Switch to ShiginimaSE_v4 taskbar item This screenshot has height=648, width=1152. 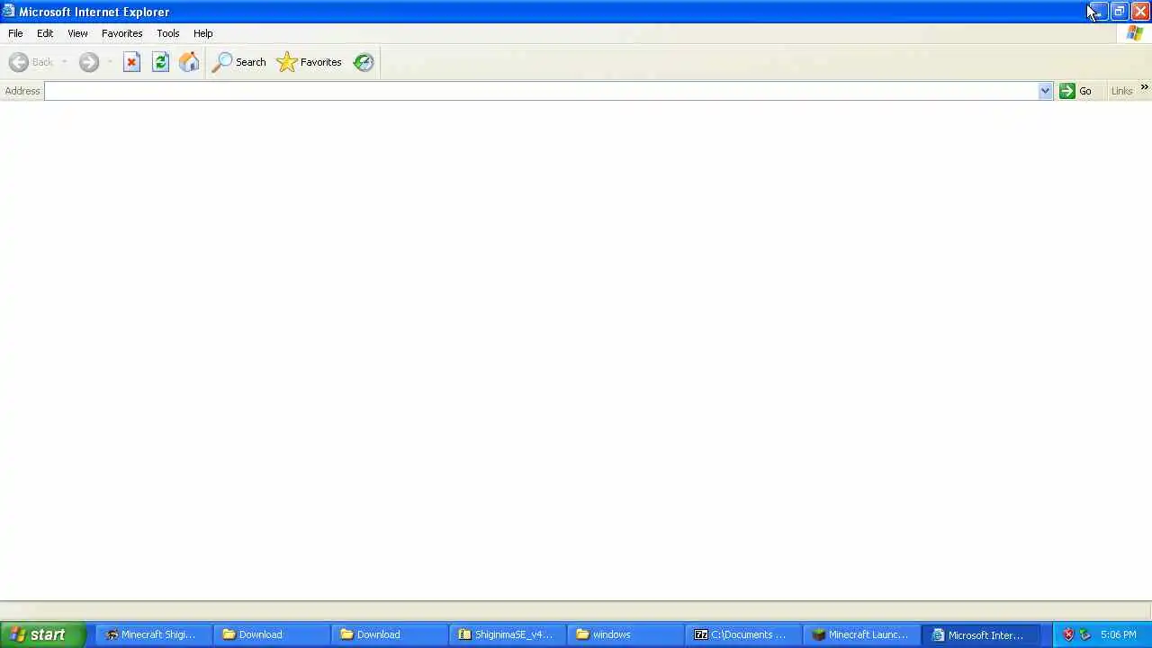click(506, 634)
